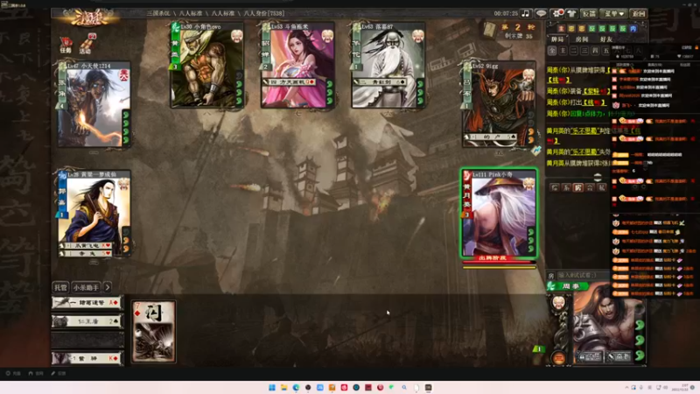Expand the 菜单 dropdown menu

coord(614,13)
